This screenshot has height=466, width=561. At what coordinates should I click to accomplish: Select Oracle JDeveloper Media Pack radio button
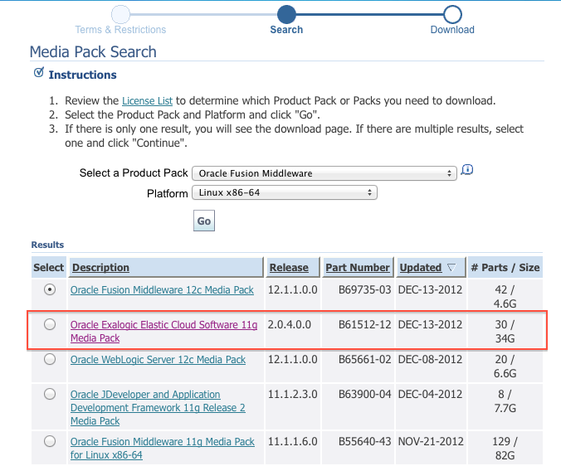(x=50, y=394)
